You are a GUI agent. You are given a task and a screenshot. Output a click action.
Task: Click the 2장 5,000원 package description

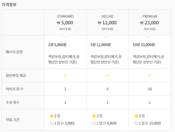point(57,45)
